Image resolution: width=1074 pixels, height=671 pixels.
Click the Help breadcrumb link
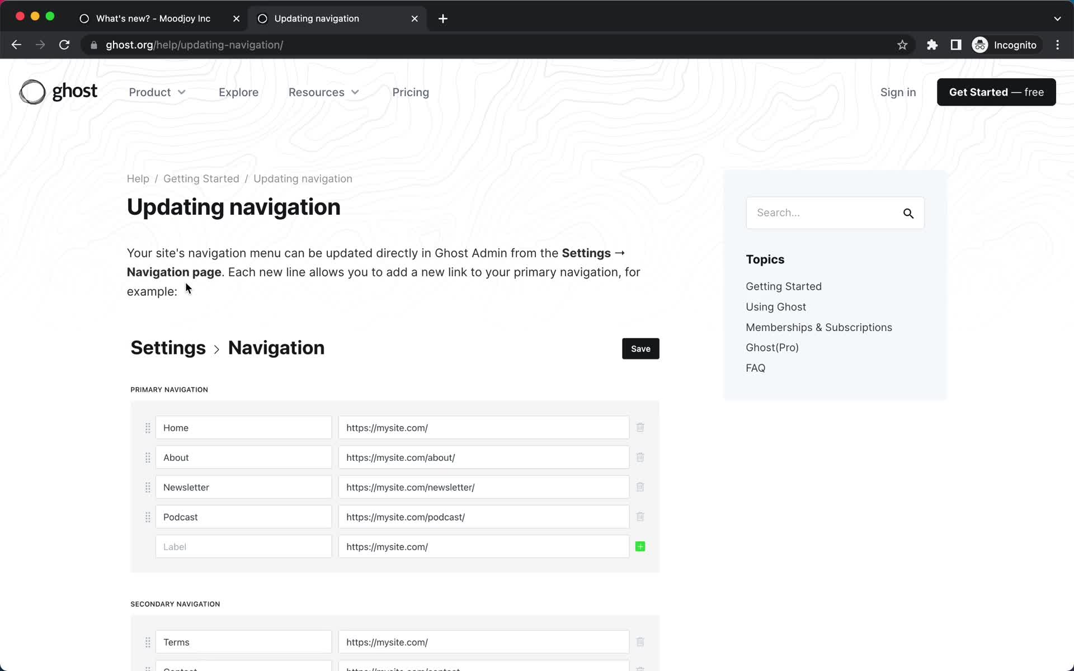coord(138,178)
